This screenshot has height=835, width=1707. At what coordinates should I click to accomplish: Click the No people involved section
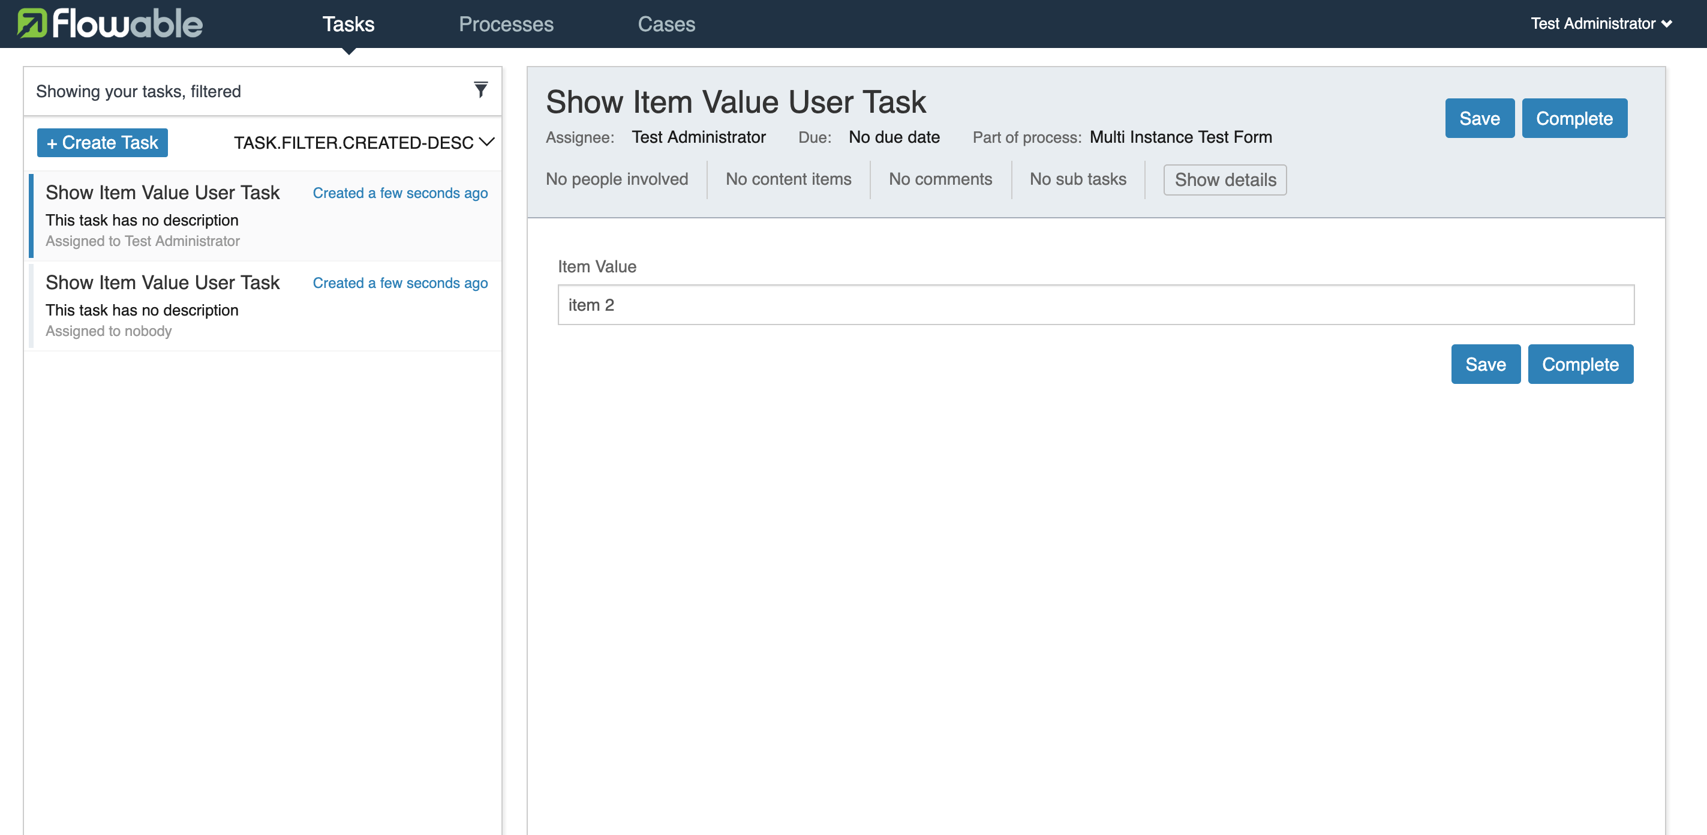coord(617,179)
